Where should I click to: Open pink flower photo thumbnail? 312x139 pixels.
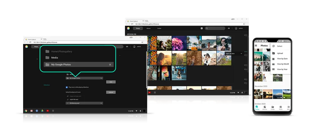(x=179, y=43)
